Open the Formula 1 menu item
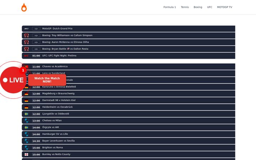This screenshot has width=256, height=160. pyautogui.click(x=170, y=7)
